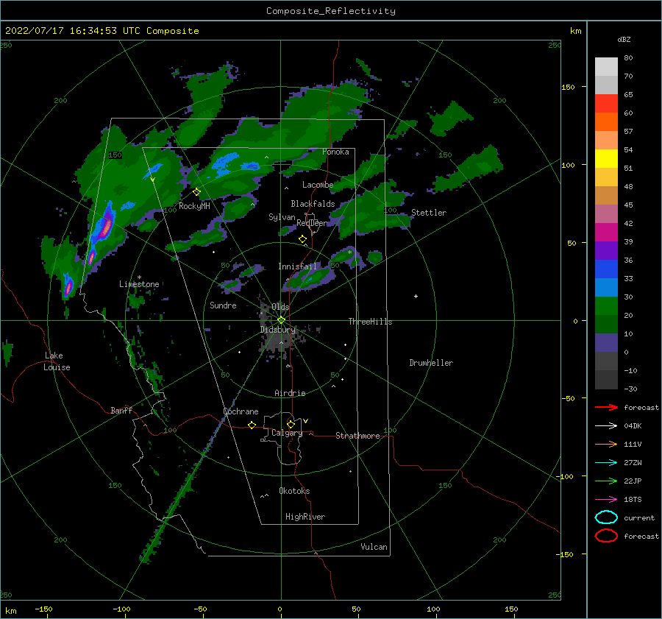Click the Vulcan city label
Viewport: 662px width, 619px height.
tap(374, 547)
